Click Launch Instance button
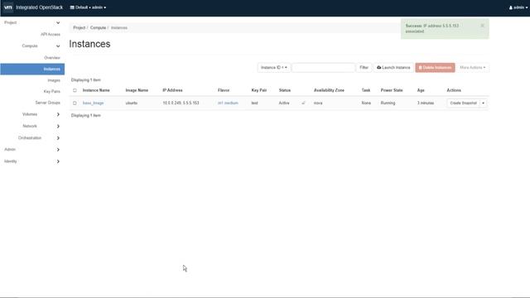Viewport: 530px width, 298px height. 393,68
